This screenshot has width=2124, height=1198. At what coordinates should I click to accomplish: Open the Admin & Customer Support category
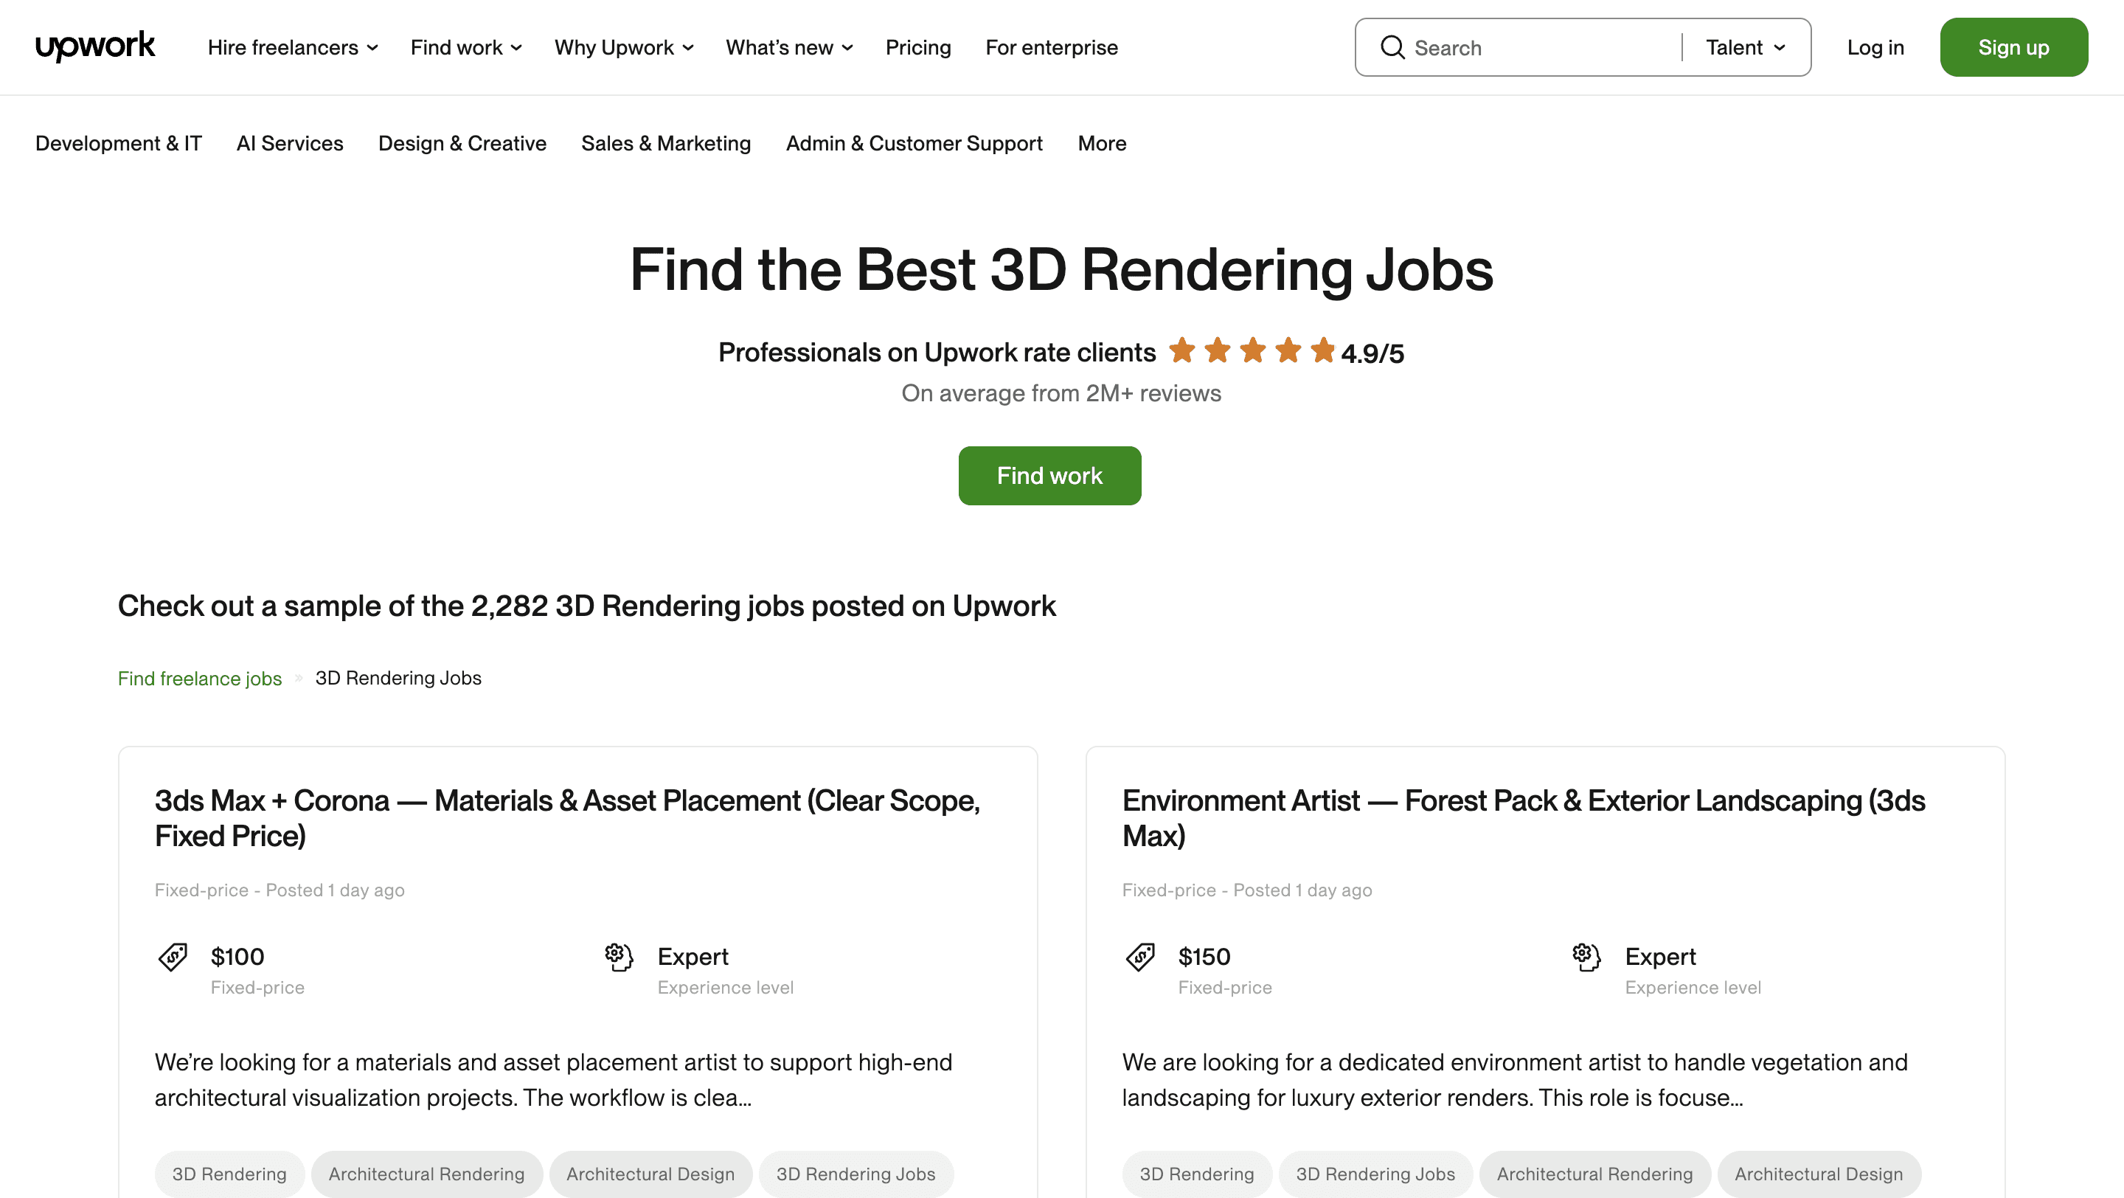click(x=914, y=142)
